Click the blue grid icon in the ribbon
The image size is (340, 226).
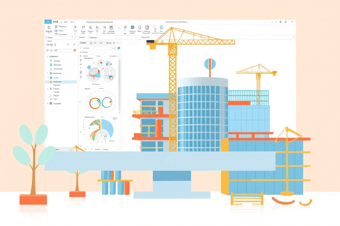tap(162, 28)
